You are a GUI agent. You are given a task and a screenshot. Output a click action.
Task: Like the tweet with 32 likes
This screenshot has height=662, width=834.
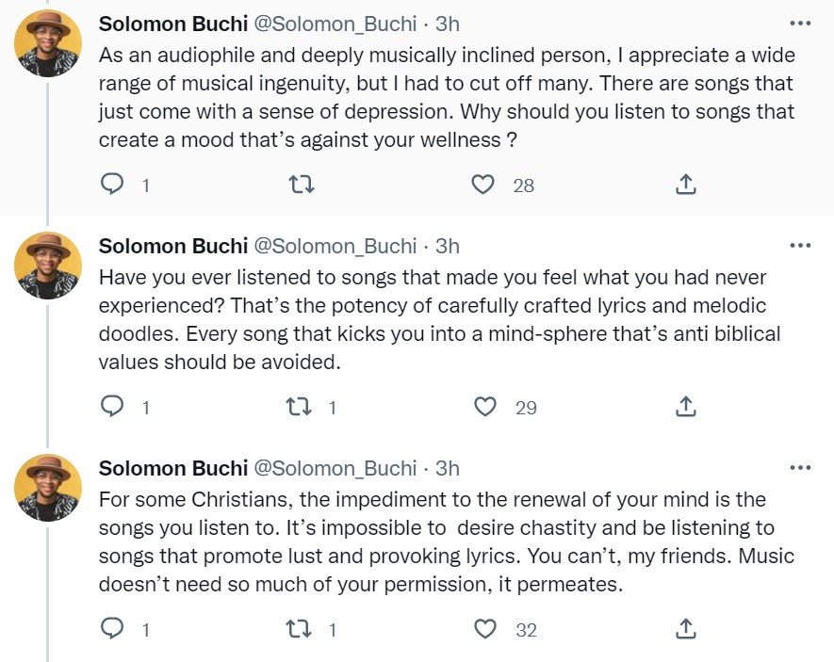(485, 629)
